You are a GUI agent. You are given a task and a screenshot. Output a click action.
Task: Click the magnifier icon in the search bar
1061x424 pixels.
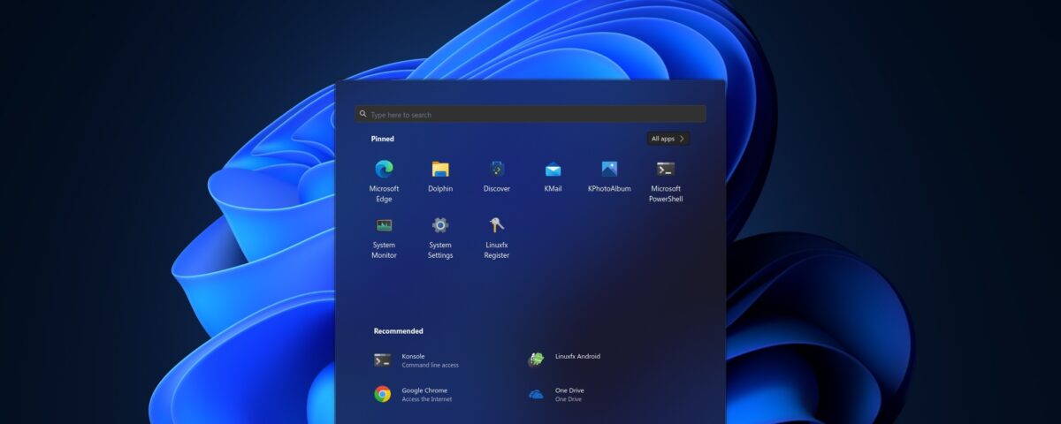363,114
